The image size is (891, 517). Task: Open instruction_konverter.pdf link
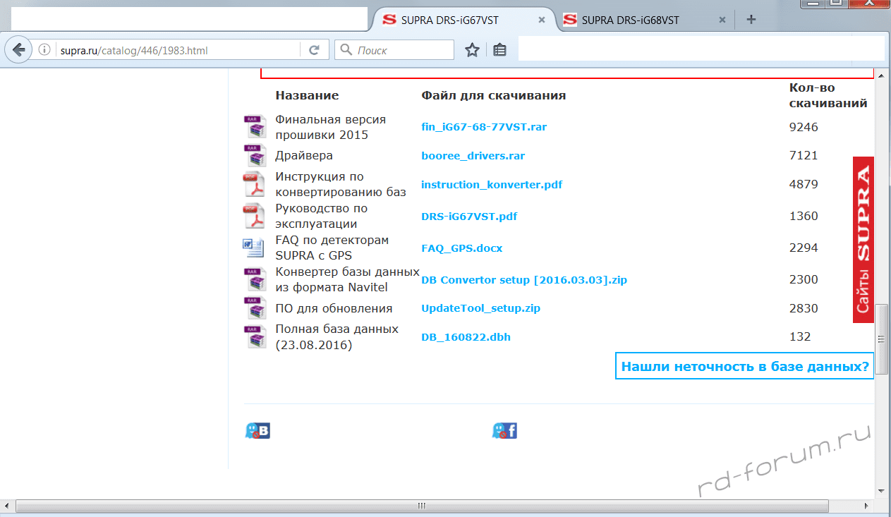(x=492, y=185)
